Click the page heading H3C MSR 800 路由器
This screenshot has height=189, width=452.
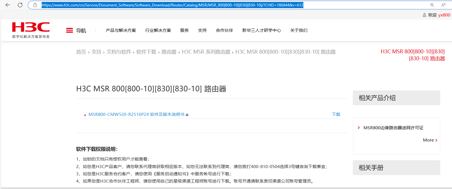(x=151, y=89)
